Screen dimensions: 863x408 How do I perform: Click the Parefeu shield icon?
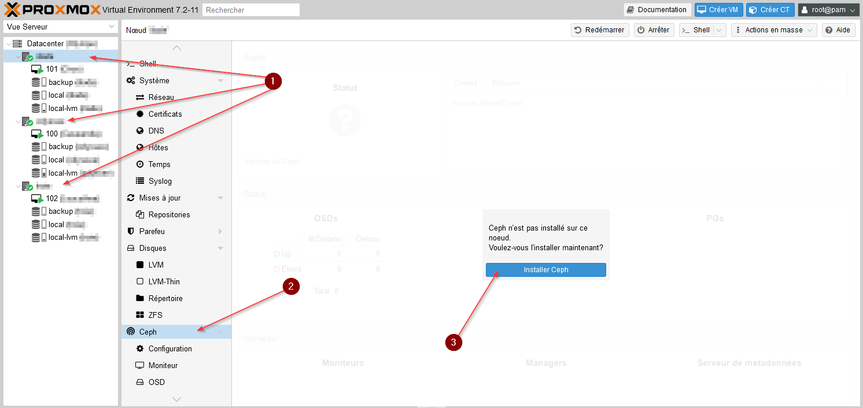pyautogui.click(x=131, y=232)
